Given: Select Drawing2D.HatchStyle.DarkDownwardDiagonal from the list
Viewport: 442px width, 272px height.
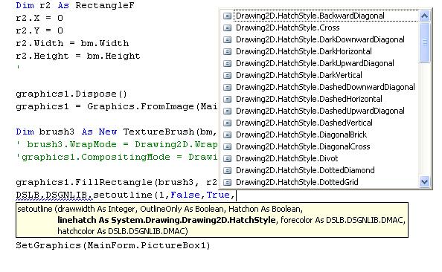Looking at the screenshot, I should point(320,39).
